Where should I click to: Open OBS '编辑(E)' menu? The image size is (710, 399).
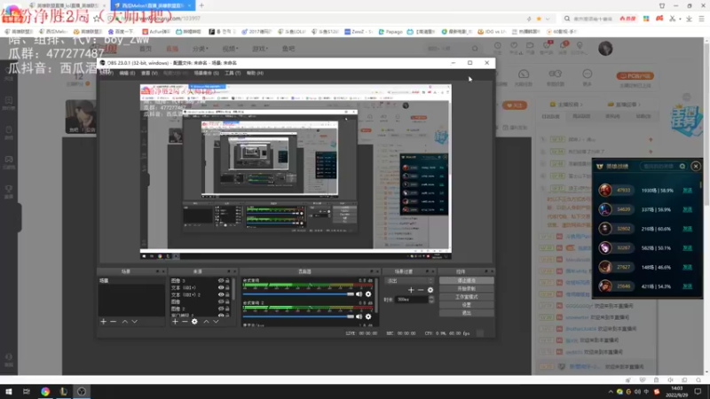coord(127,73)
